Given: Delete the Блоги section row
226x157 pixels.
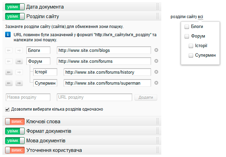Looking at the screenshot, I should tap(156, 50).
